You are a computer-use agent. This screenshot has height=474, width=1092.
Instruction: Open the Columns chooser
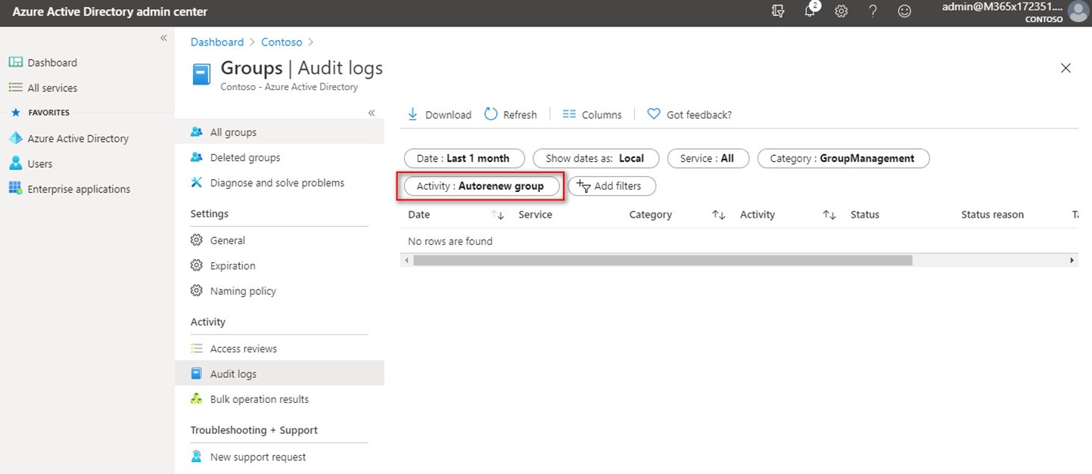[592, 115]
